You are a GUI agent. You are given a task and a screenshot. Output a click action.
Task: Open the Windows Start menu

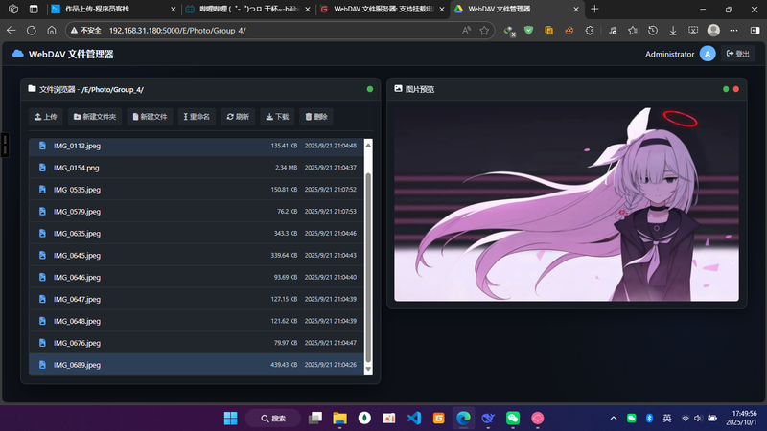pyautogui.click(x=230, y=419)
